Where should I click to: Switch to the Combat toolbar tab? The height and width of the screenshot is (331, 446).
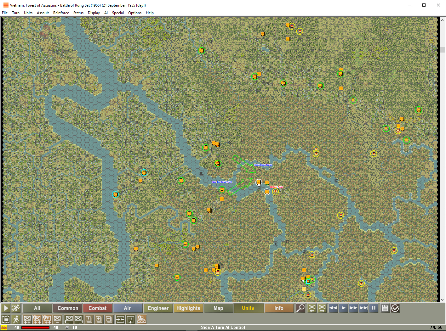[x=98, y=308]
